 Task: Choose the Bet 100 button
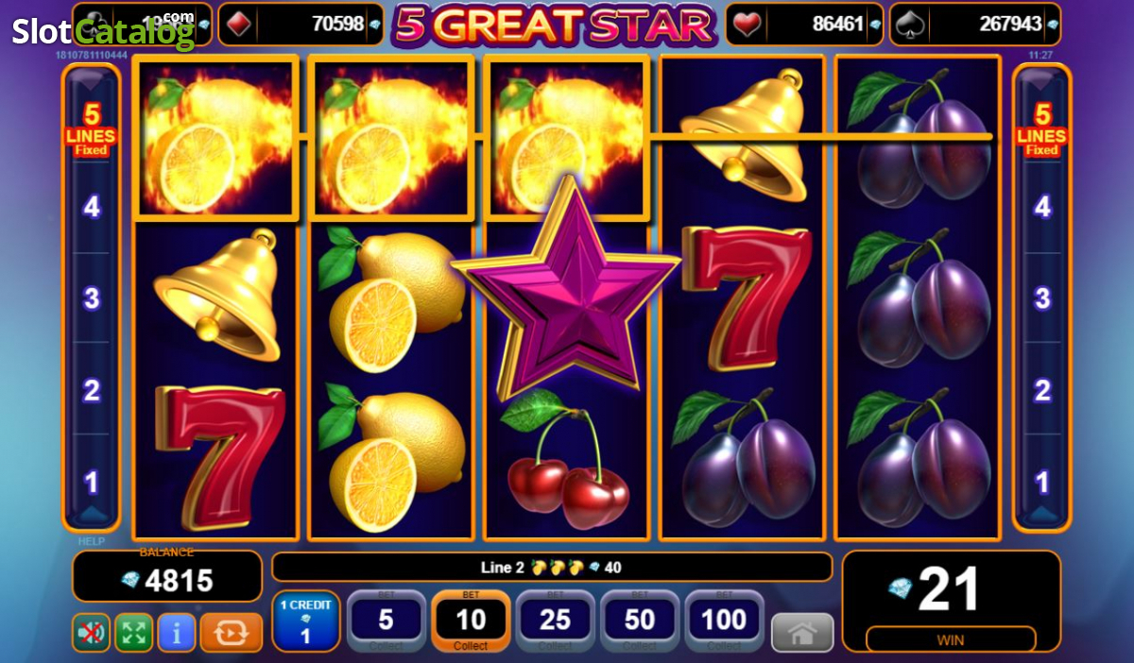coord(724,620)
